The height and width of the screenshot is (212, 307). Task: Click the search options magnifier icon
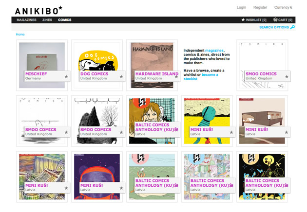point(292,27)
